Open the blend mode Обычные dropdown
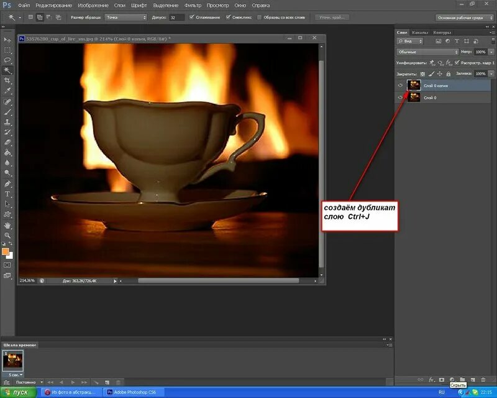Screen dimensions: 497x398 [x=427, y=52]
